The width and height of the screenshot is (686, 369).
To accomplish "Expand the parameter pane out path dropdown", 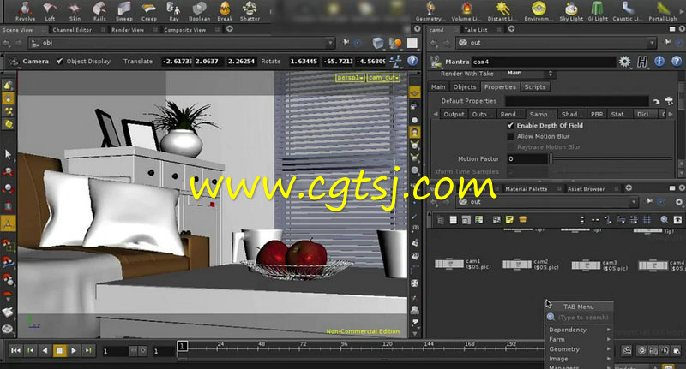I will 652,43.
